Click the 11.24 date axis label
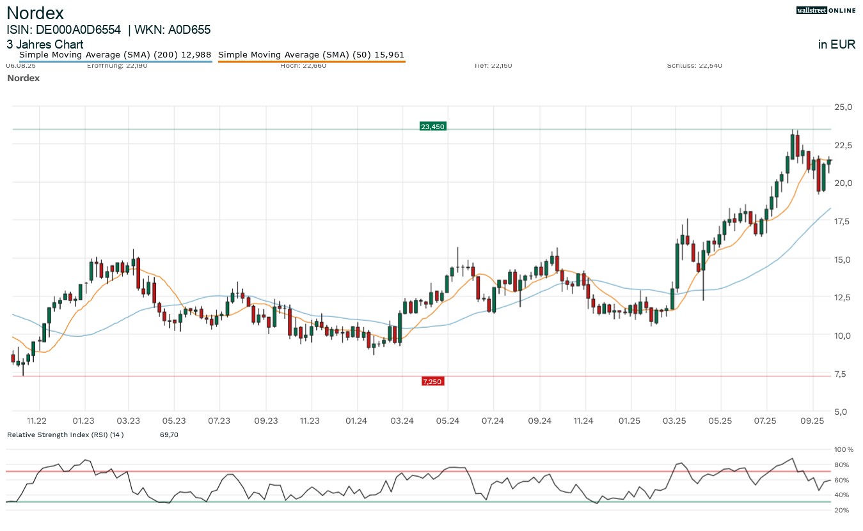 [583, 421]
